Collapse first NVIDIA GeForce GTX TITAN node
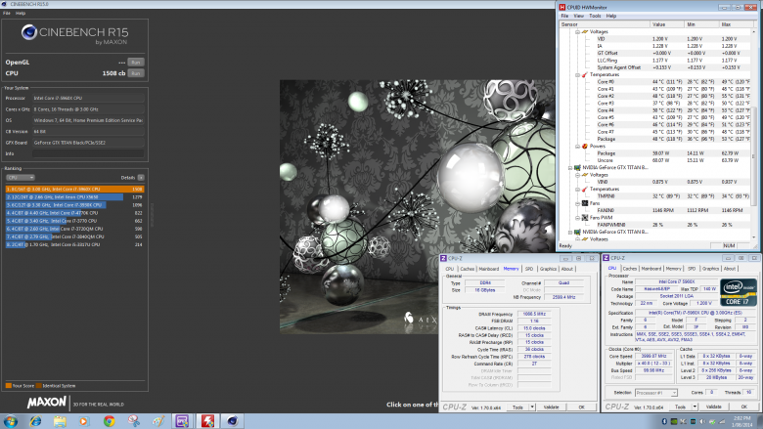Image resolution: width=763 pixels, height=429 pixels. click(x=570, y=168)
